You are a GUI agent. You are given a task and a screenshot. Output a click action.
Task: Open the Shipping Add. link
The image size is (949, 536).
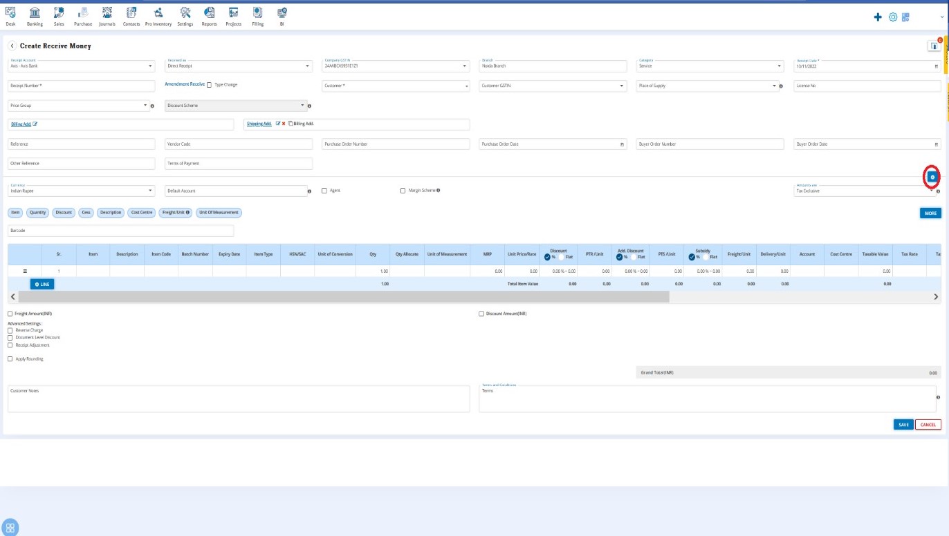tap(259, 124)
